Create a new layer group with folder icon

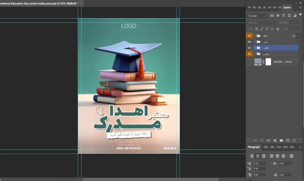click(281, 140)
